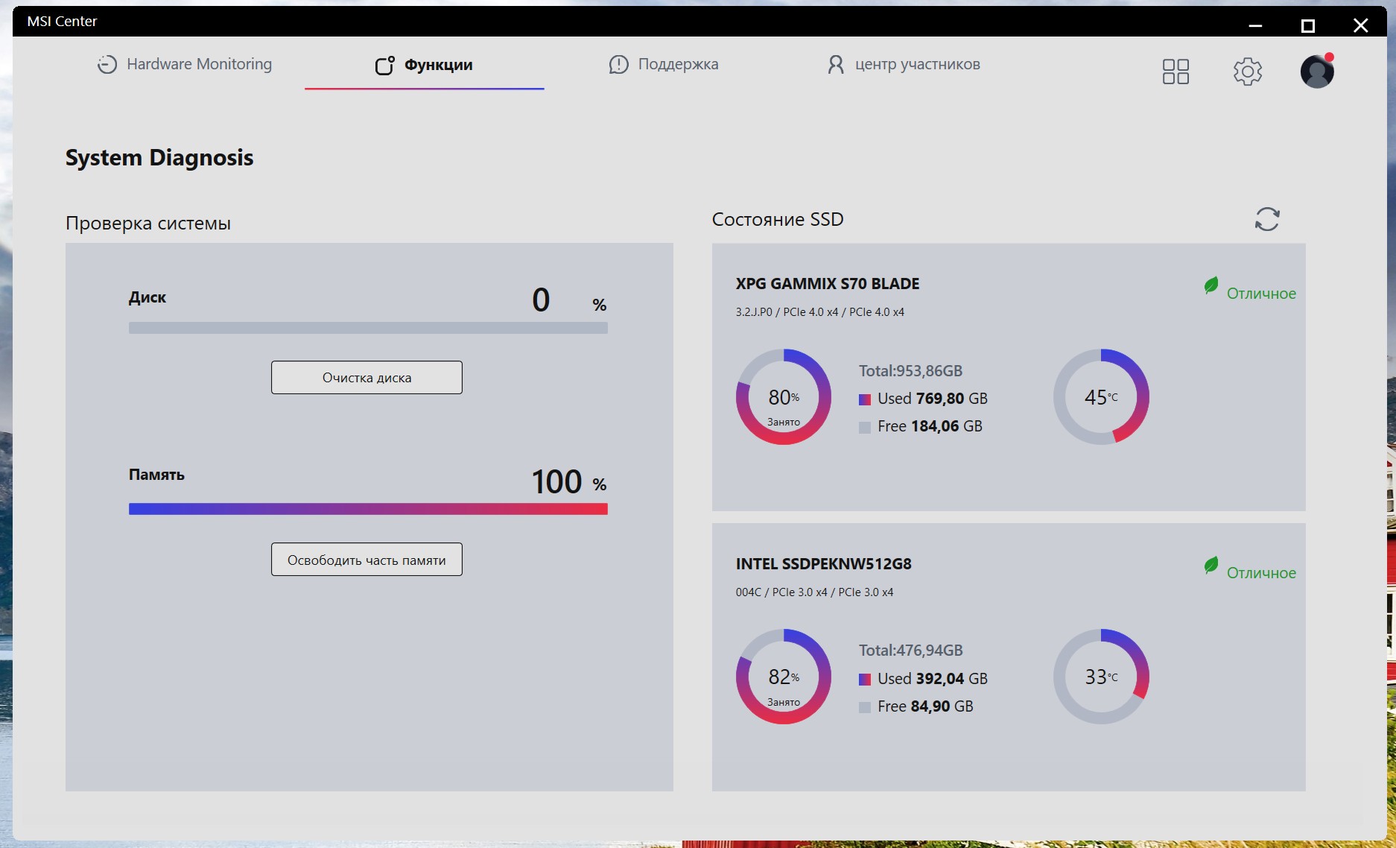The width and height of the screenshot is (1396, 848).
Task: Minimize the MSI Center window
Action: click(x=1255, y=25)
